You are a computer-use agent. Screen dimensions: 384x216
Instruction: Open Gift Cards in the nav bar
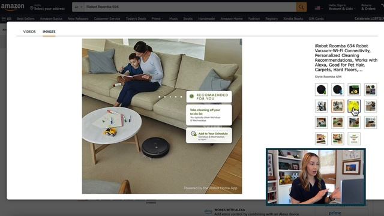316,19
